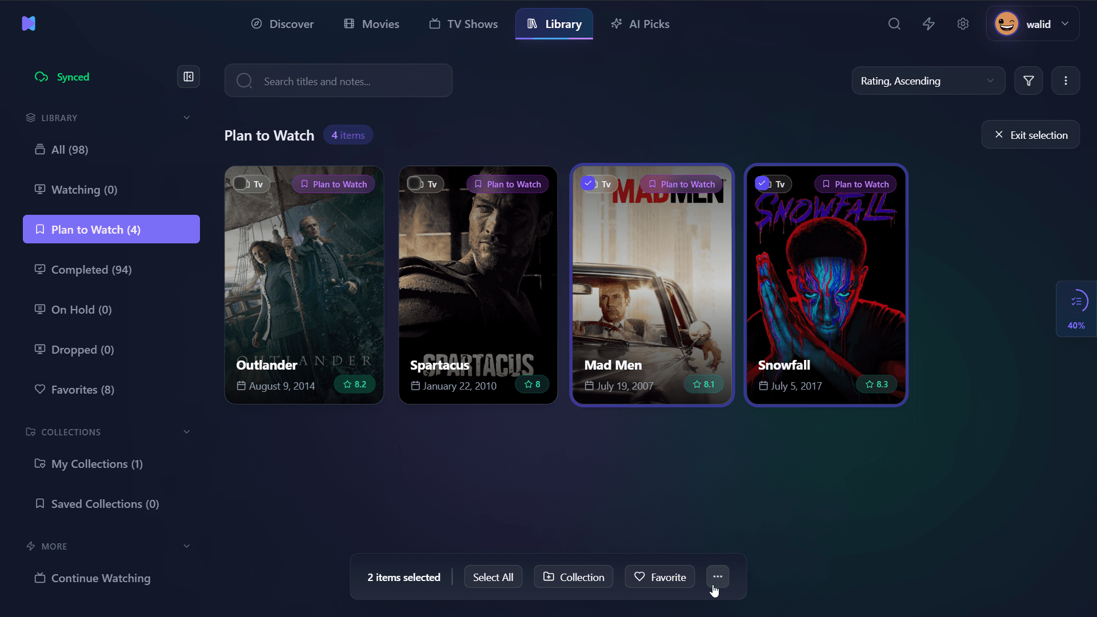The width and height of the screenshot is (1097, 617).
Task: Click the Select All button
Action: (493, 577)
